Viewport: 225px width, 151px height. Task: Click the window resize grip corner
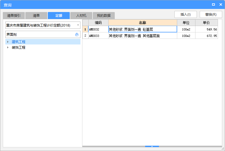(223, 149)
